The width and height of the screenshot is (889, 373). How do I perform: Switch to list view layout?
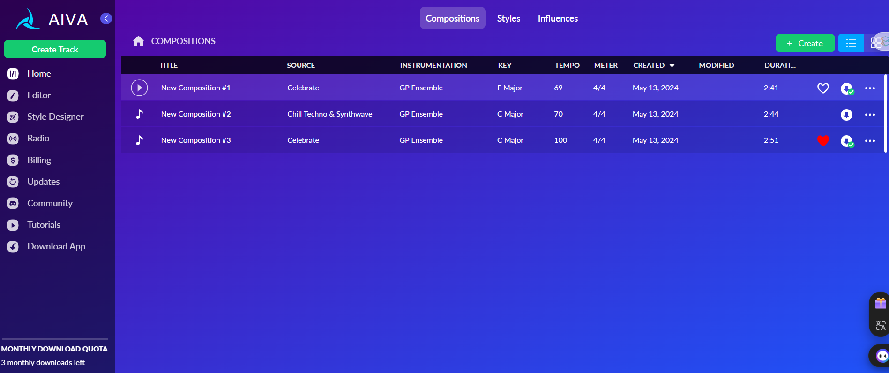[851, 44]
